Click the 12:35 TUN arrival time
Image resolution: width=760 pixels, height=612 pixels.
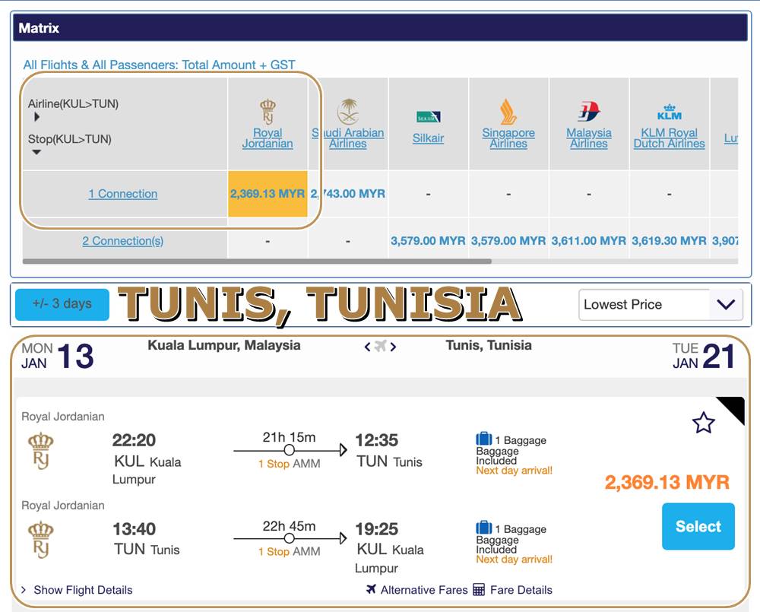pyautogui.click(x=377, y=440)
